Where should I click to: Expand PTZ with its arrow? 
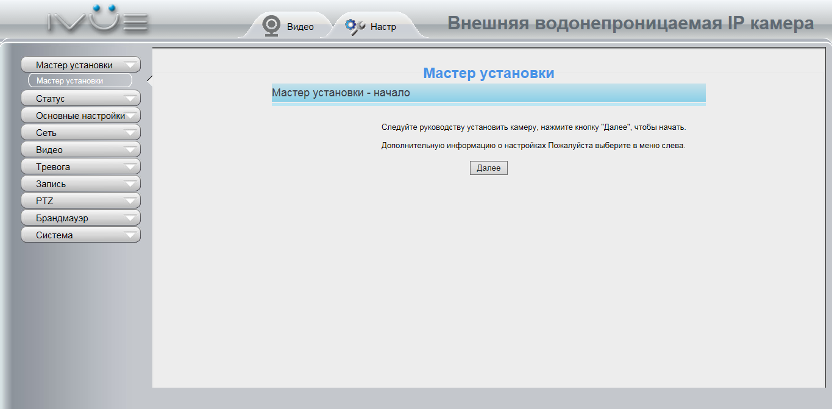(x=130, y=201)
